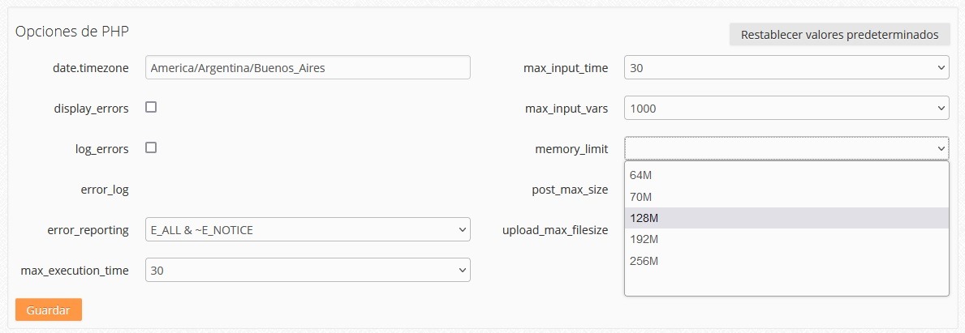The image size is (965, 333).
Task: Click the memory_limit label
Action: [571, 149]
